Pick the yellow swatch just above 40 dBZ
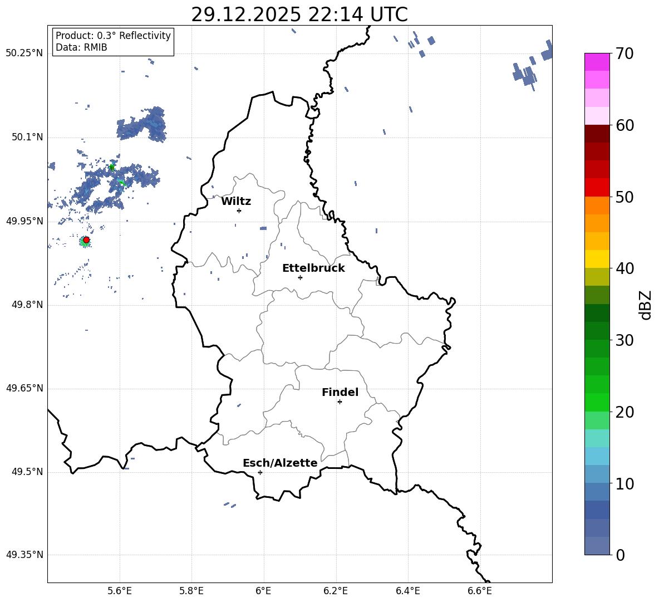The width and height of the screenshot is (659, 602). (597, 259)
